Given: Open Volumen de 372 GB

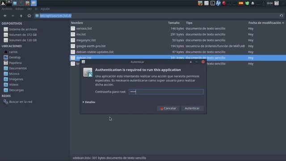Looking at the screenshot, I should coord(23,35).
